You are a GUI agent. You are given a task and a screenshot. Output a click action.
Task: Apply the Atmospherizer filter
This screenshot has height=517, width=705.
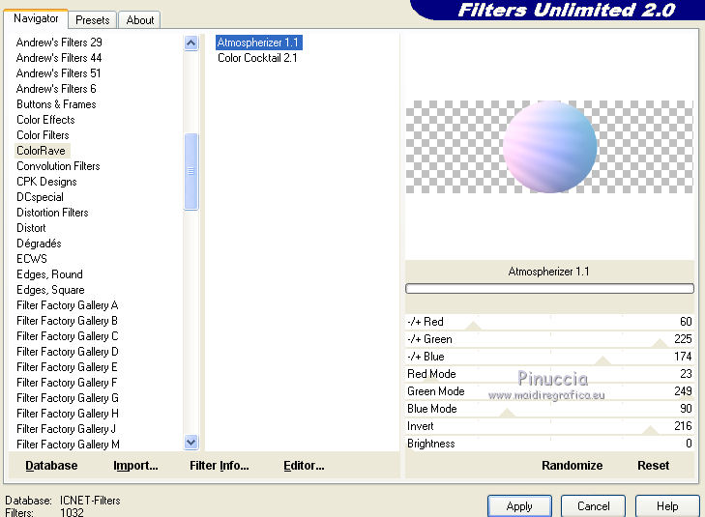tap(519, 506)
